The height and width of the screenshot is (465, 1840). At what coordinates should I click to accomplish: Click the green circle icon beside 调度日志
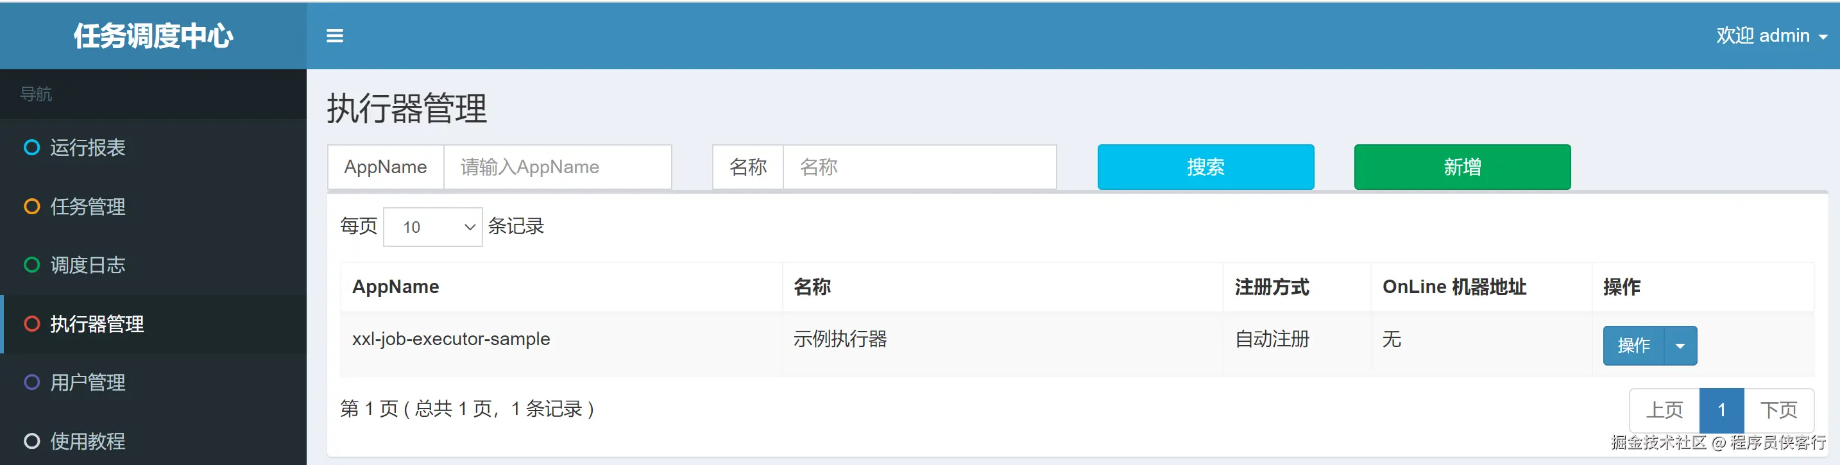31,265
